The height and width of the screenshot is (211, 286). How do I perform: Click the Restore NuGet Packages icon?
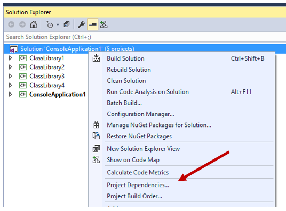click(96, 136)
